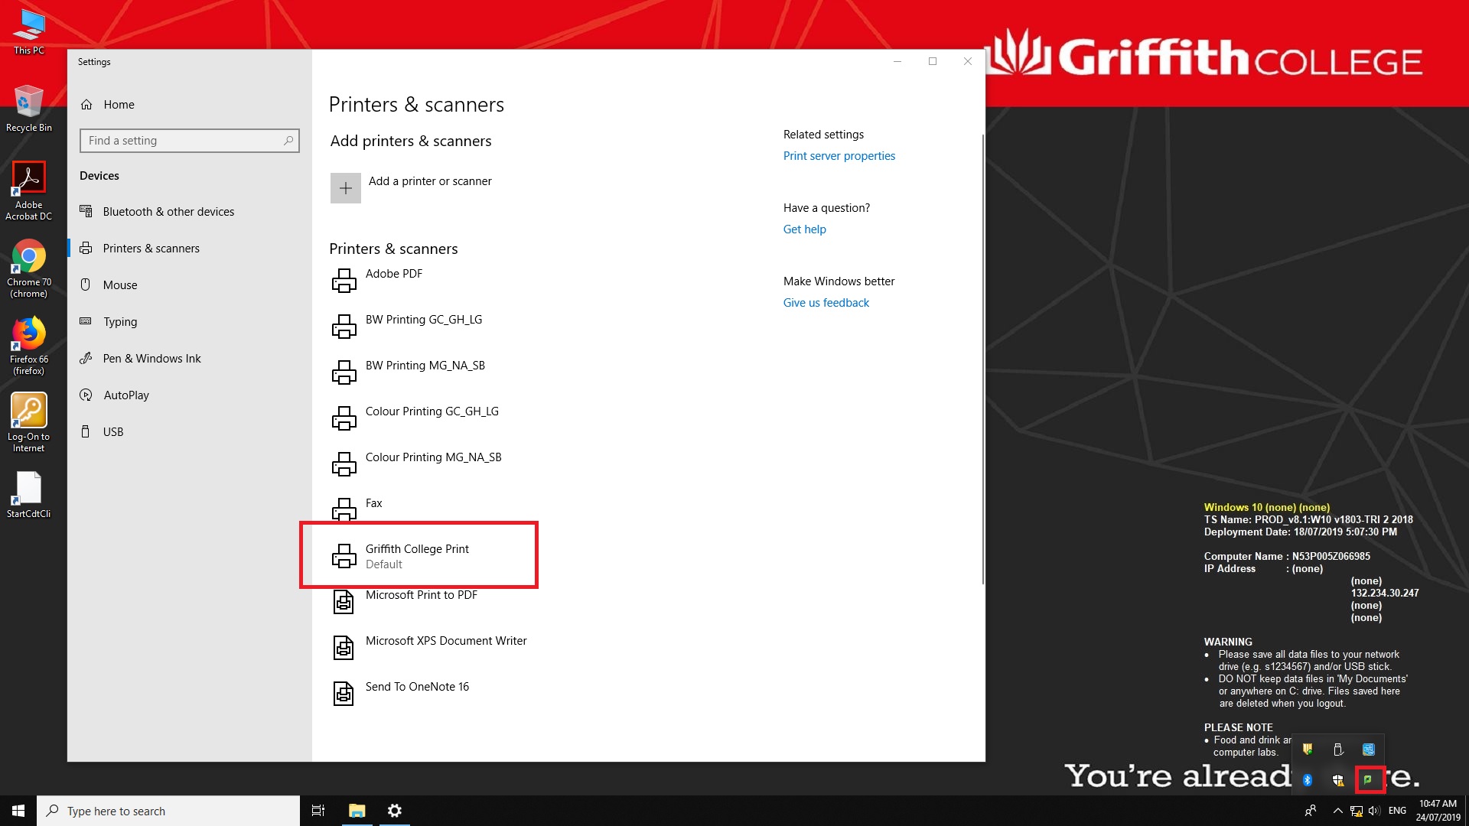Image resolution: width=1469 pixels, height=826 pixels.
Task: Click the plus icon to add a printer
Action: click(x=345, y=188)
